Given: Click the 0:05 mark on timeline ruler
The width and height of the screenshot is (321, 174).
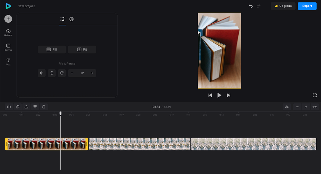Looking at the screenshot, I should coord(88,115).
